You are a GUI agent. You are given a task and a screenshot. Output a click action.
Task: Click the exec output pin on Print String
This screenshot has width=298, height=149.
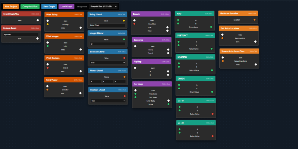tap(81, 28)
